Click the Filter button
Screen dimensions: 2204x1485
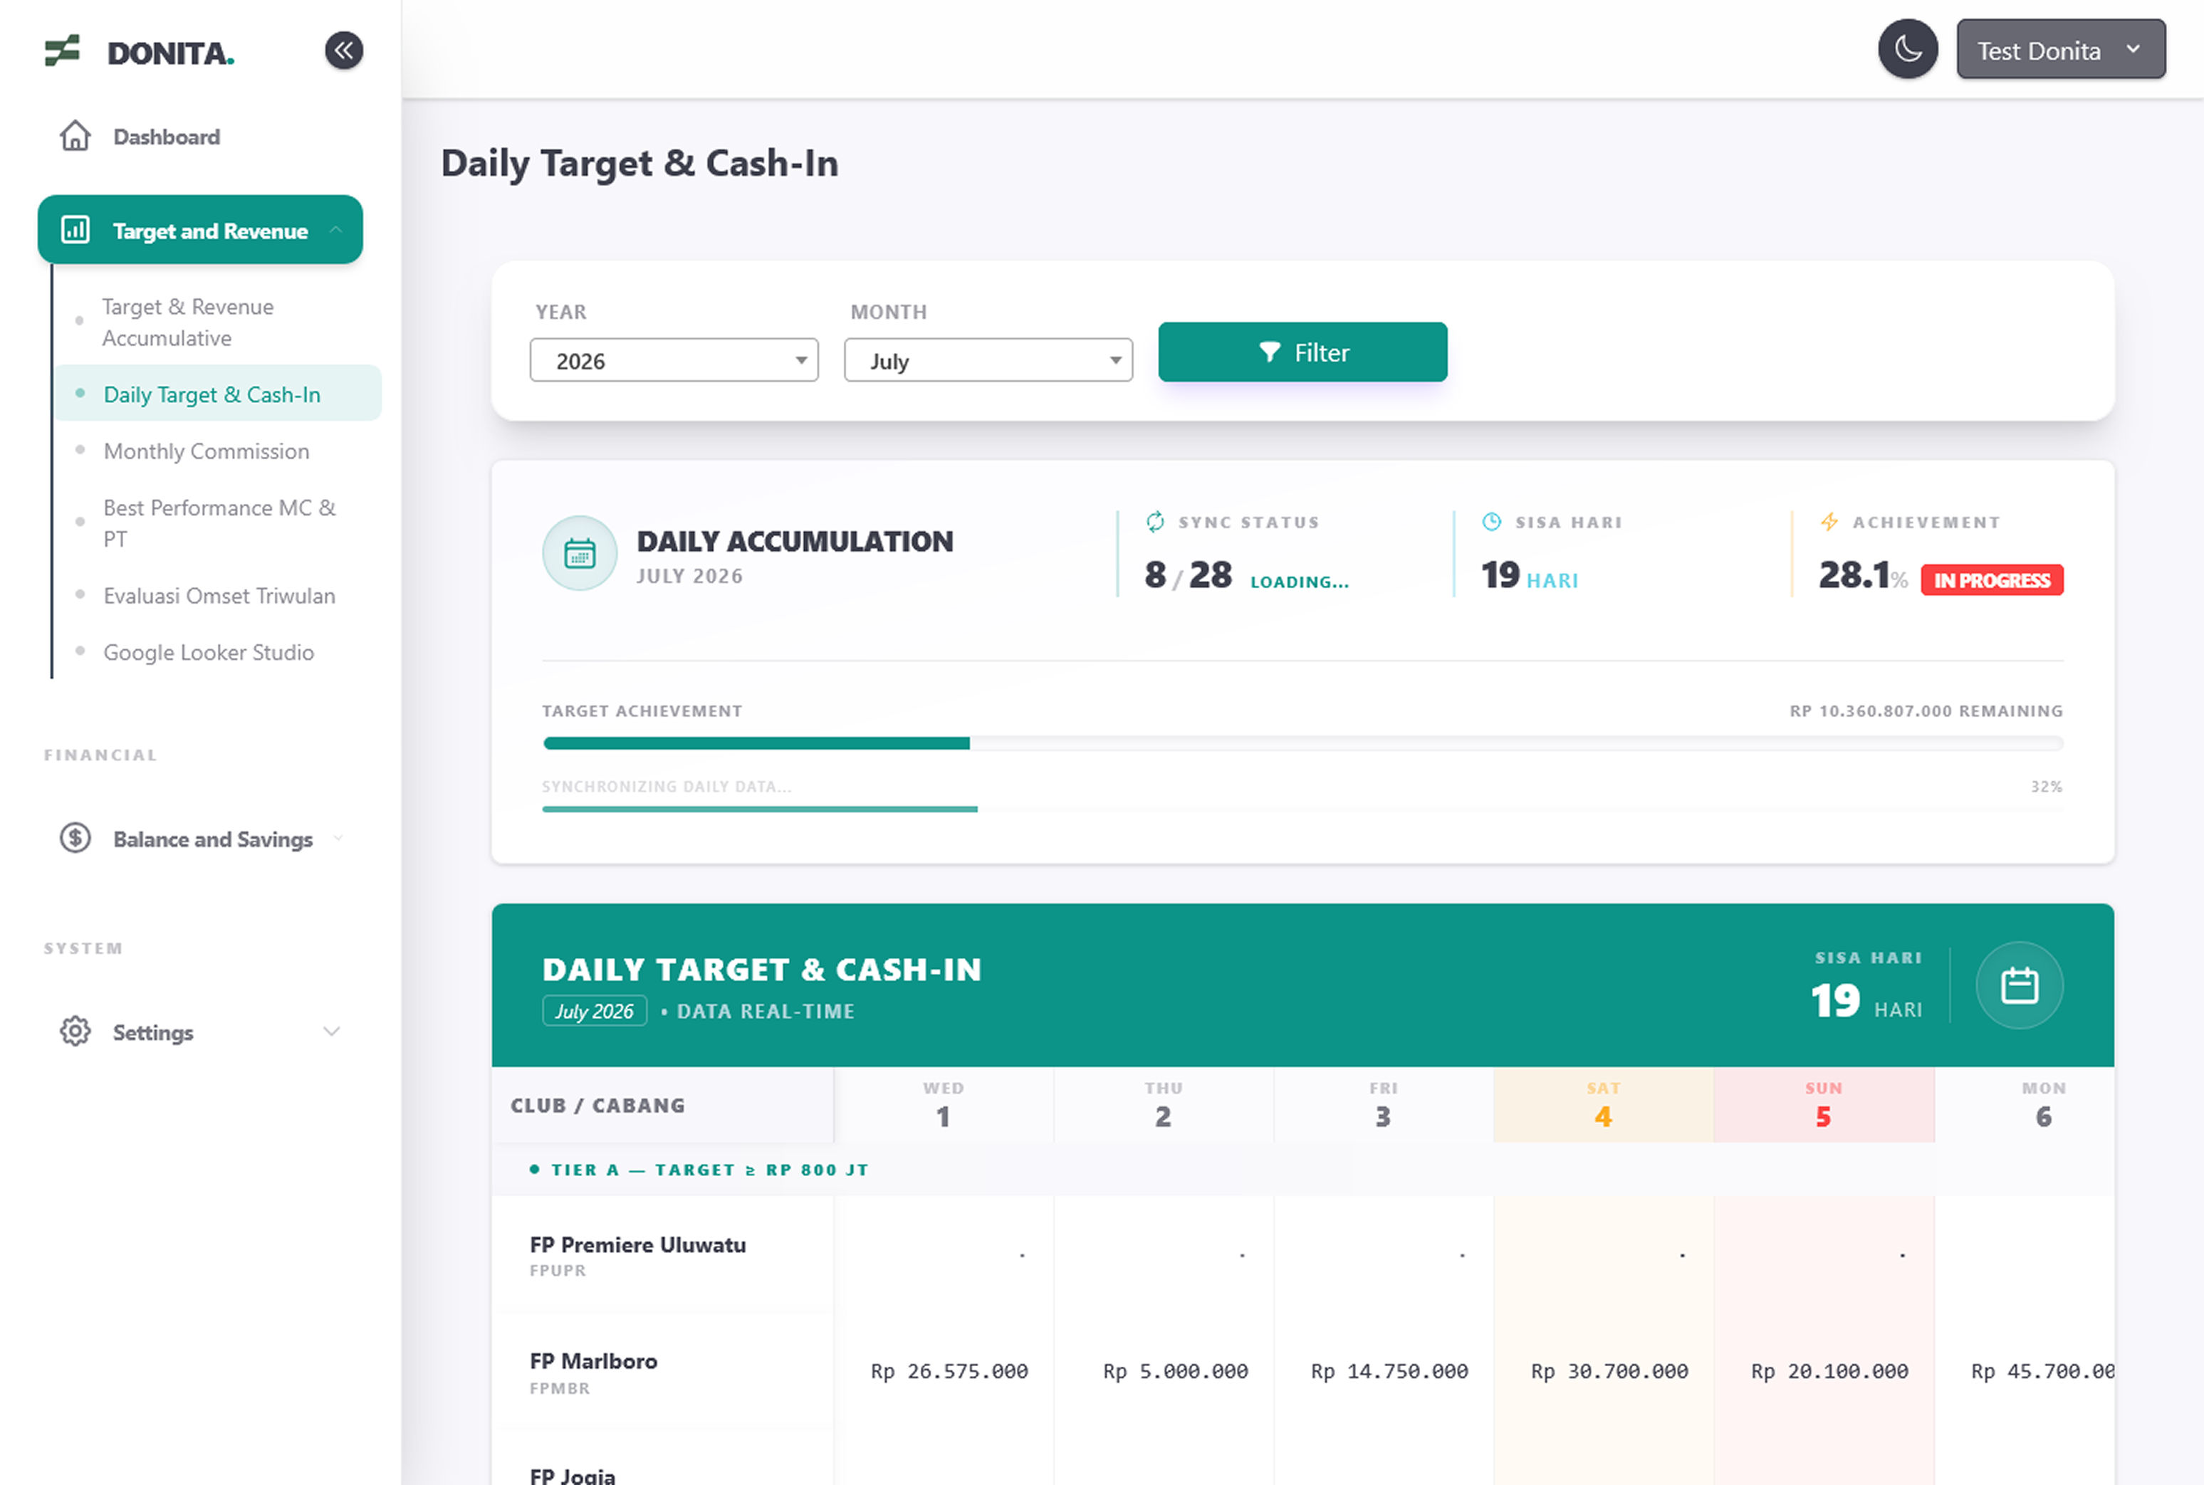1302,352
